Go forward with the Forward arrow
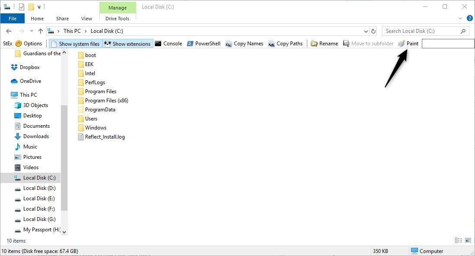 pos(21,31)
